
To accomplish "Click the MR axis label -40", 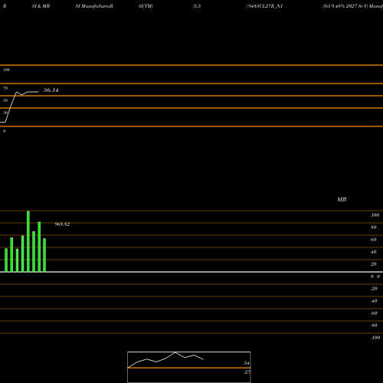I will click(x=374, y=301).
